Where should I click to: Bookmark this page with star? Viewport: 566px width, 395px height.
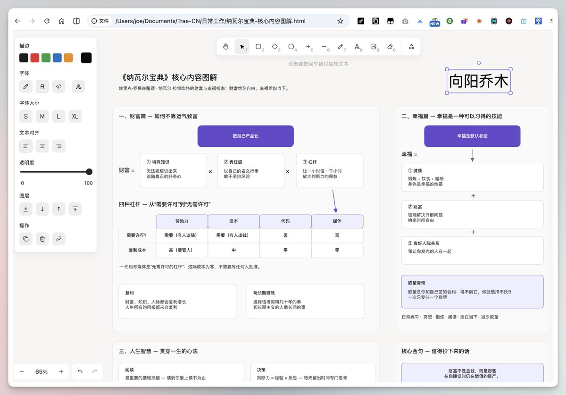340,21
